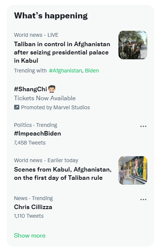Click Promoted by Marvel Studios label

(x=55, y=107)
